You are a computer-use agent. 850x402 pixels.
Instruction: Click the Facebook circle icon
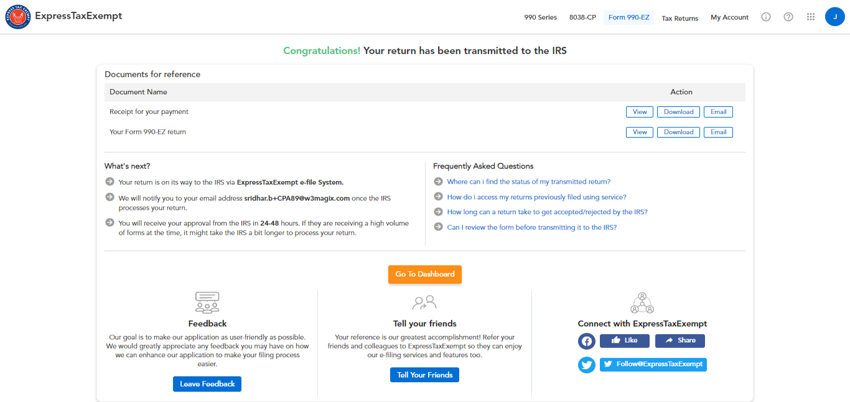point(587,341)
